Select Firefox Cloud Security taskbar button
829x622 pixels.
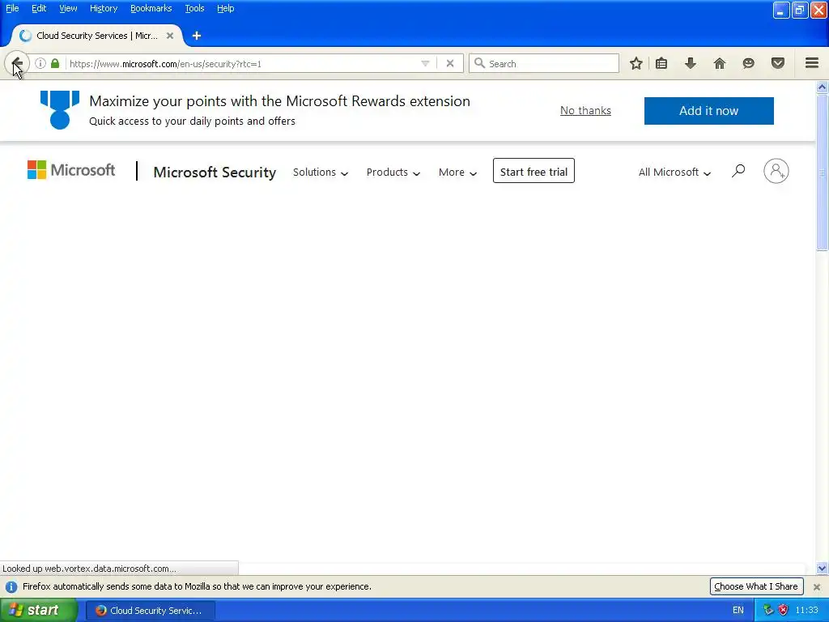click(151, 611)
